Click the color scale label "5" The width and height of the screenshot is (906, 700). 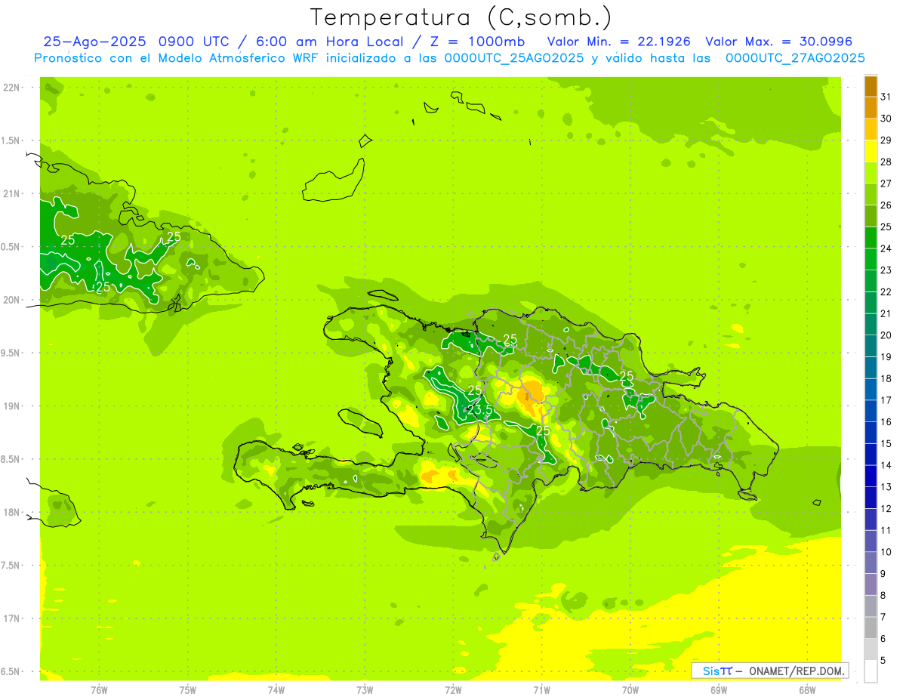point(883,661)
